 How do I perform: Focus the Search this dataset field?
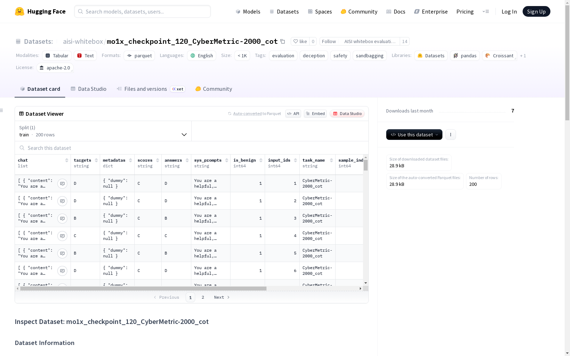(x=192, y=148)
